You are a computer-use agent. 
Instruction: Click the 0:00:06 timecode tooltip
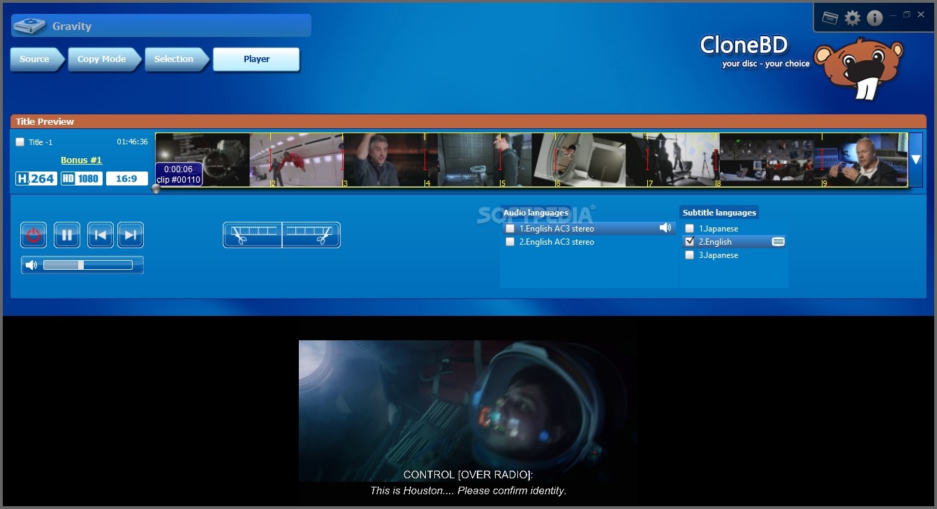179,174
